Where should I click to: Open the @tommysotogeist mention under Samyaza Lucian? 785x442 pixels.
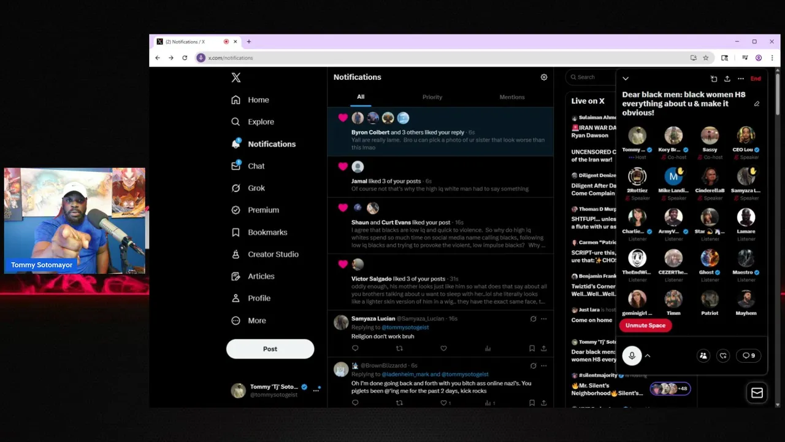(405, 327)
